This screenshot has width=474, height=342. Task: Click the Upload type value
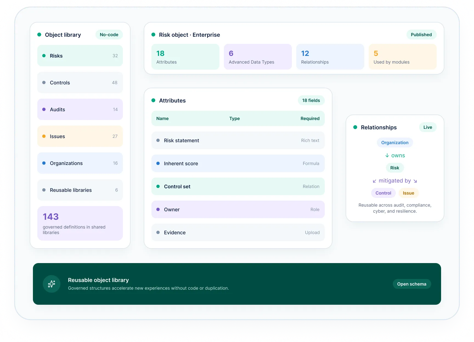click(312, 232)
